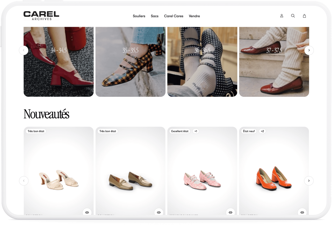Go to previous sizes in size carousel

[x=24, y=50]
